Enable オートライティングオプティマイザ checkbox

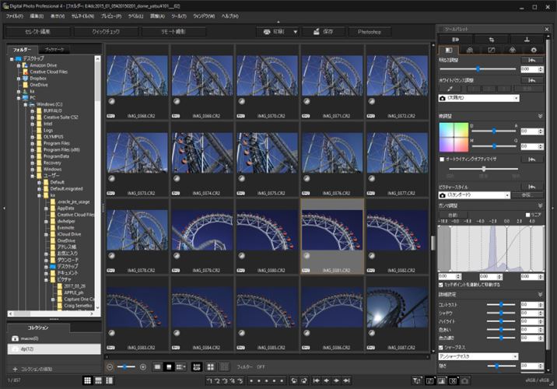tap(442, 159)
